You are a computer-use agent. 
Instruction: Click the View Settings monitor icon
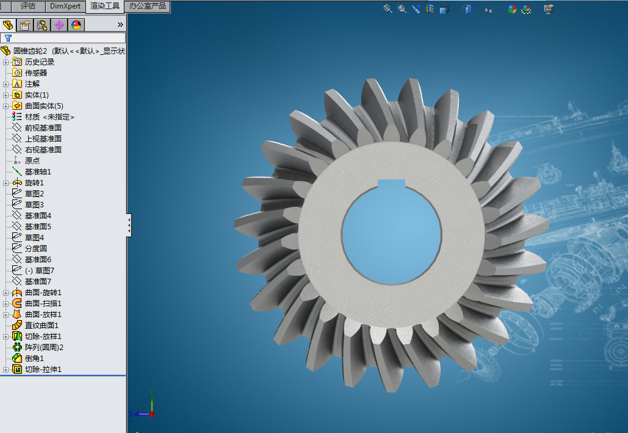549,9
